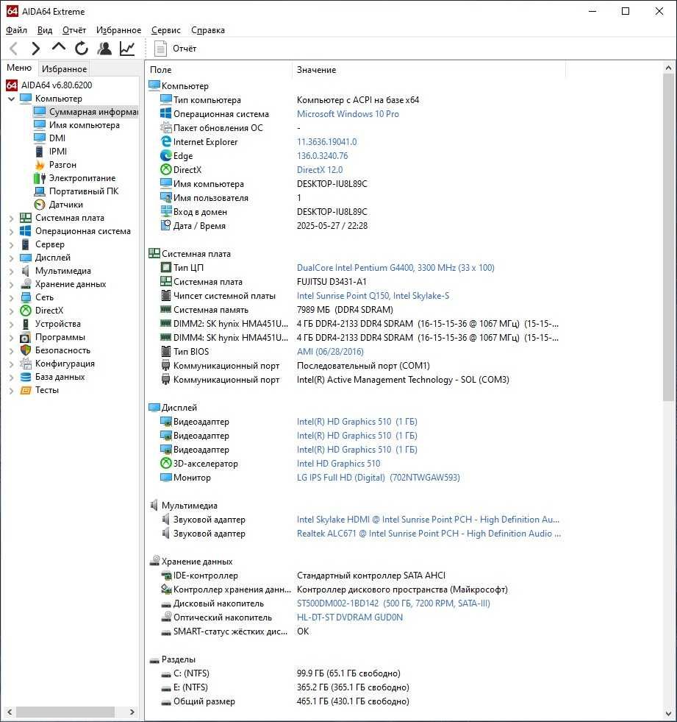Click the DMI icon in tree

pos(40,138)
